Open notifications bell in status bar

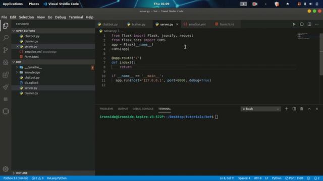point(317,178)
